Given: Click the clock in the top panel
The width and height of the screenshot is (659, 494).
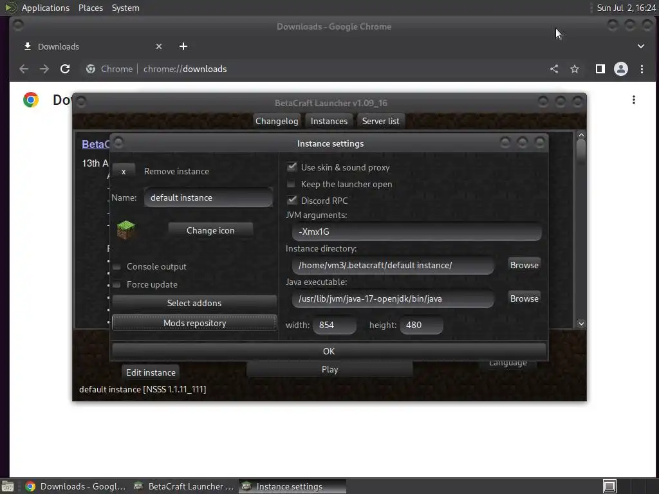Looking at the screenshot, I should (x=626, y=8).
